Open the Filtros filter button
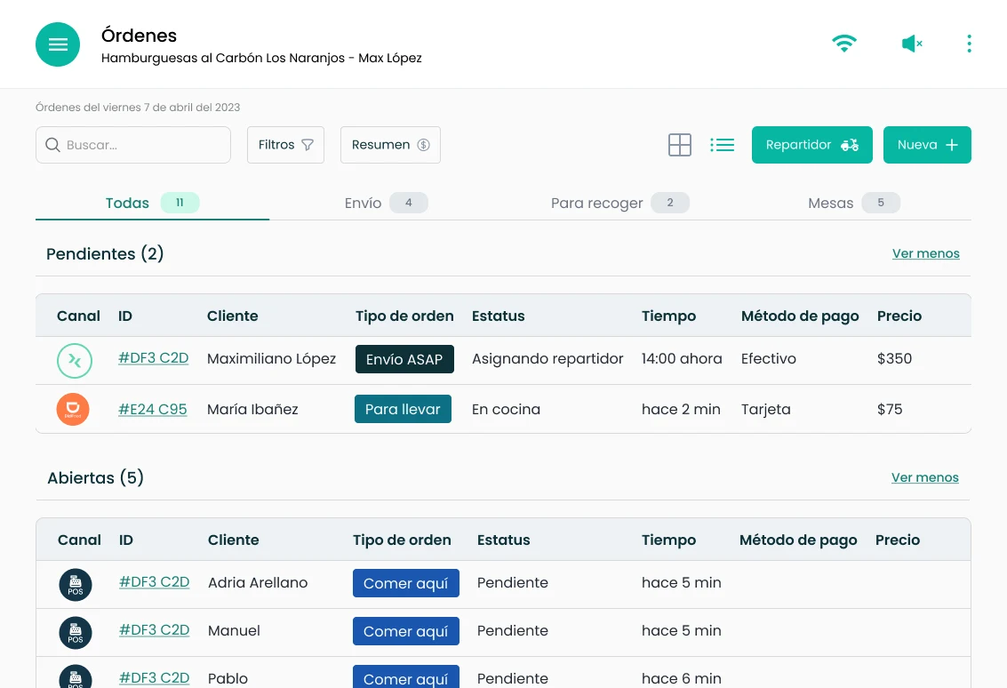 click(286, 145)
